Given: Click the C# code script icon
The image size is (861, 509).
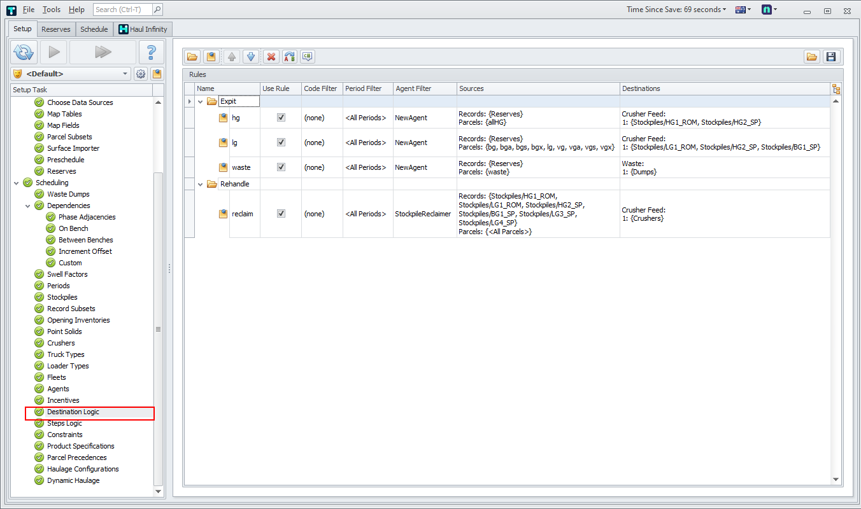Looking at the screenshot, I should 308,57.
